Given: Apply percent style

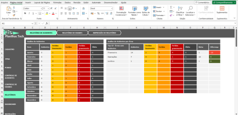Looking at the screenshot, I should [98, 14].
